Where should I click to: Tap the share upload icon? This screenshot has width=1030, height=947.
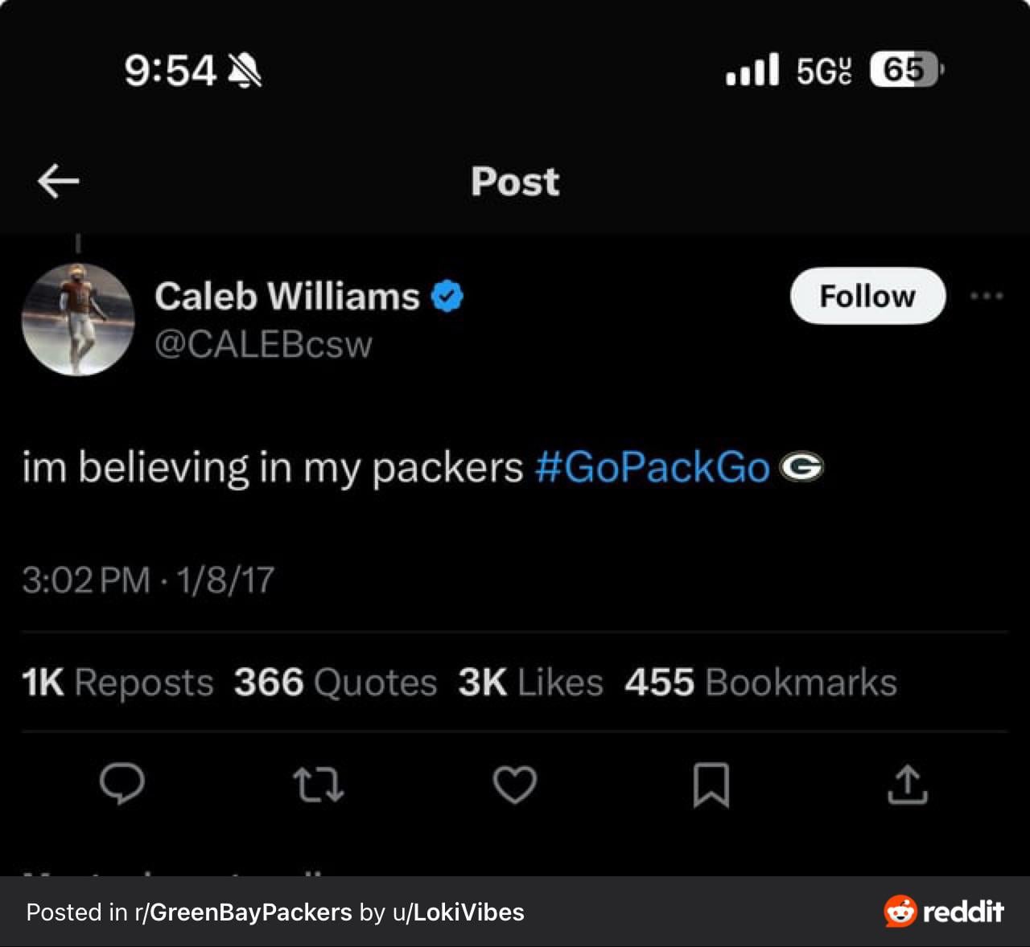click(x=908, y=785)
